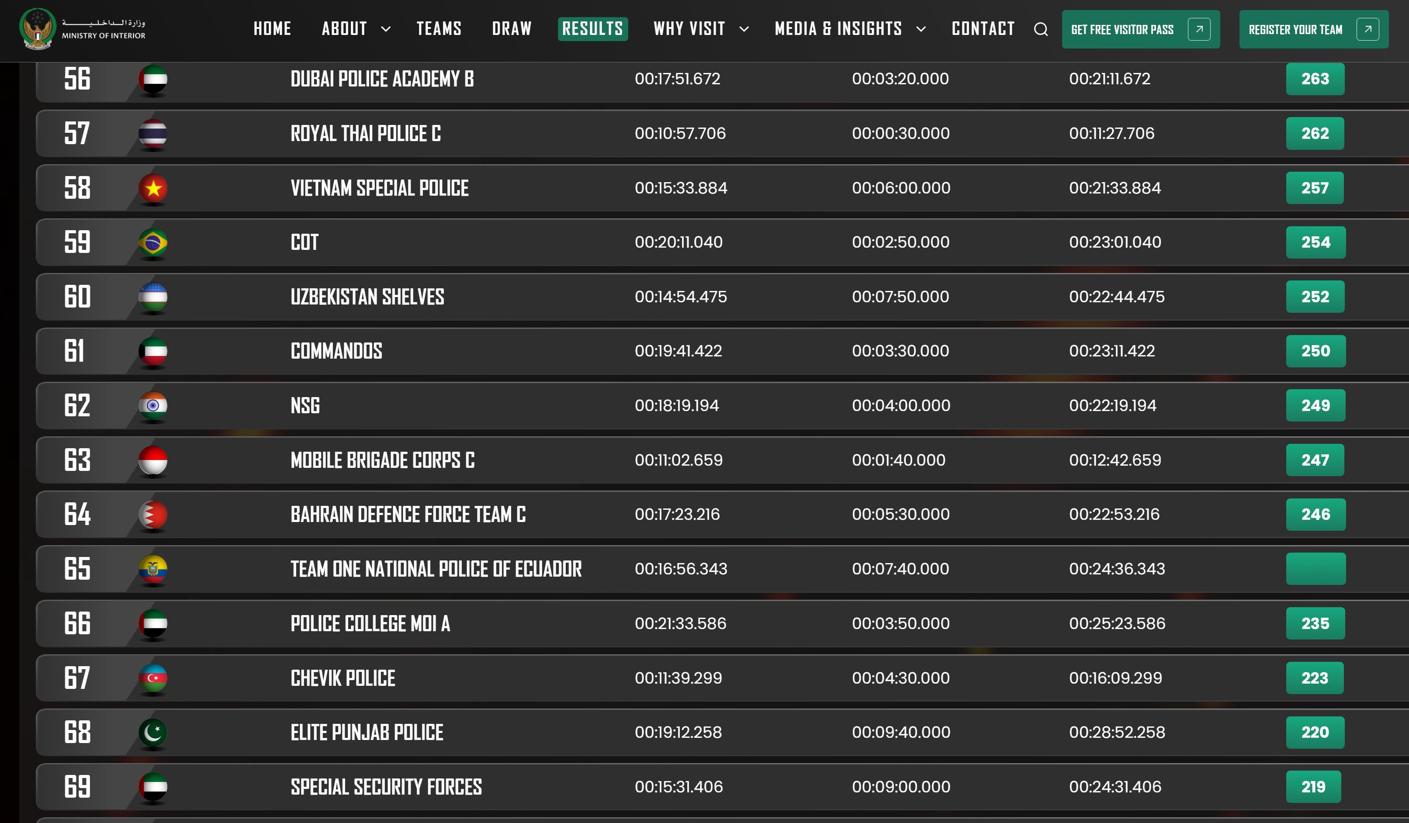Click the India flag beside NSG
This screenshot has height=823, width=1409.
152,406
